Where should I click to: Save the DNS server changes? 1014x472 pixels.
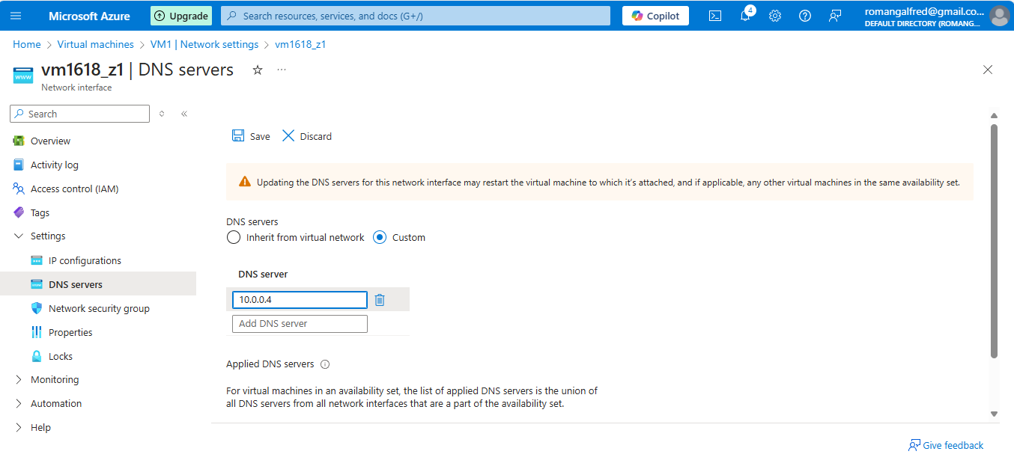pyautogui.click(x=250, y=136)
